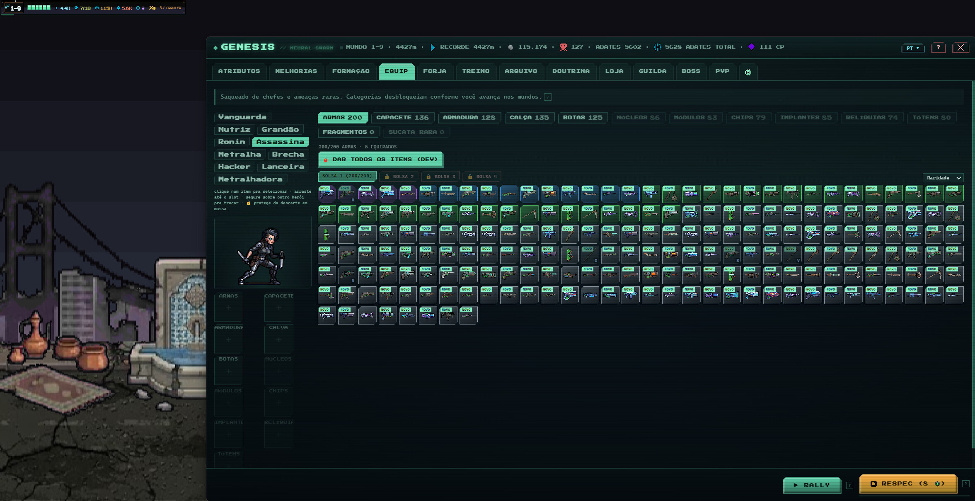Select the Vanguarda hero

coord(242,117)
